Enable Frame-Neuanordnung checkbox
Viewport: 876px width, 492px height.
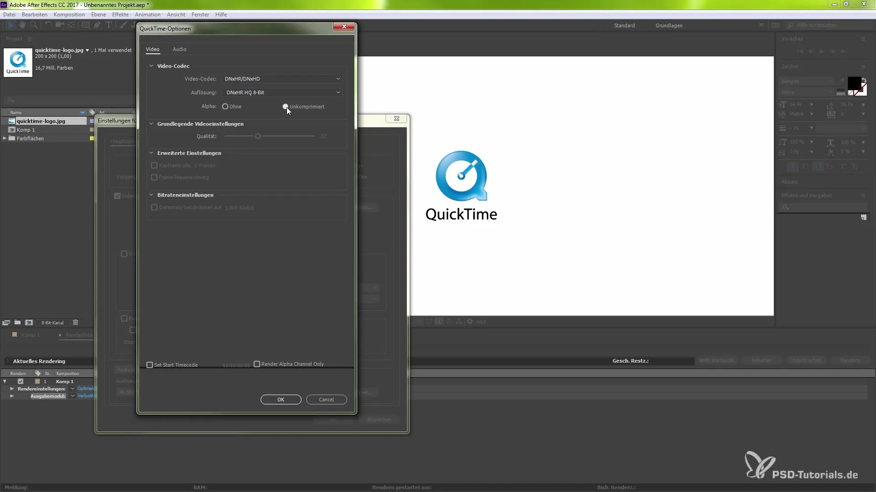click(154, 177)
